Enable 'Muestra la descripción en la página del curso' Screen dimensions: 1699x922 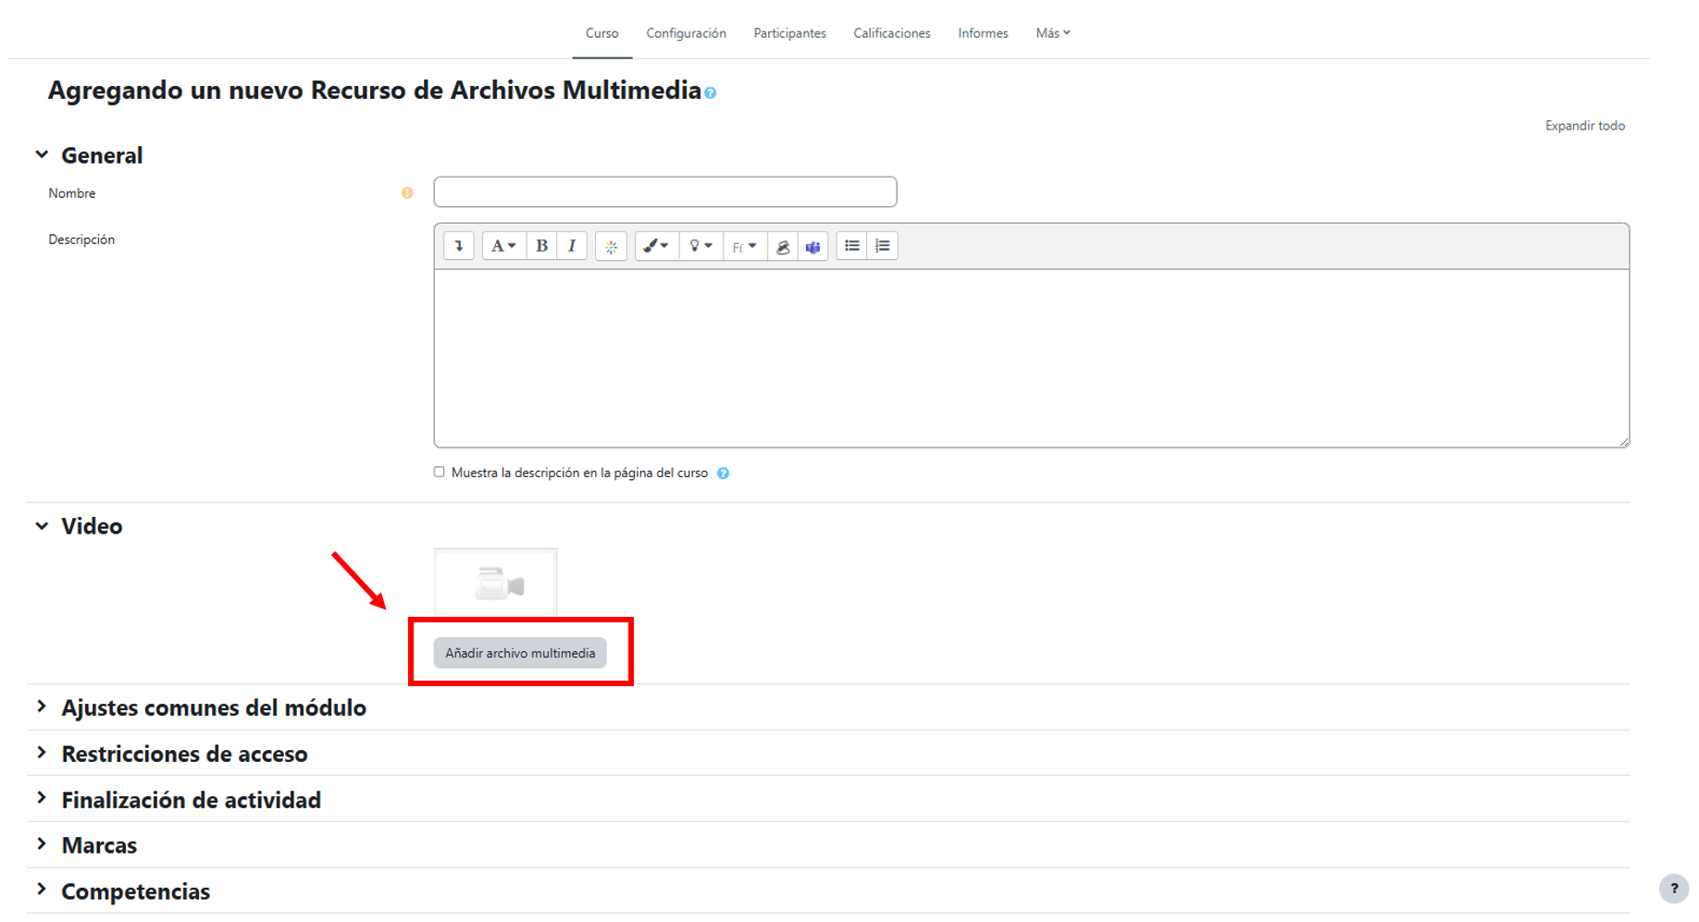tap(440, 473)
